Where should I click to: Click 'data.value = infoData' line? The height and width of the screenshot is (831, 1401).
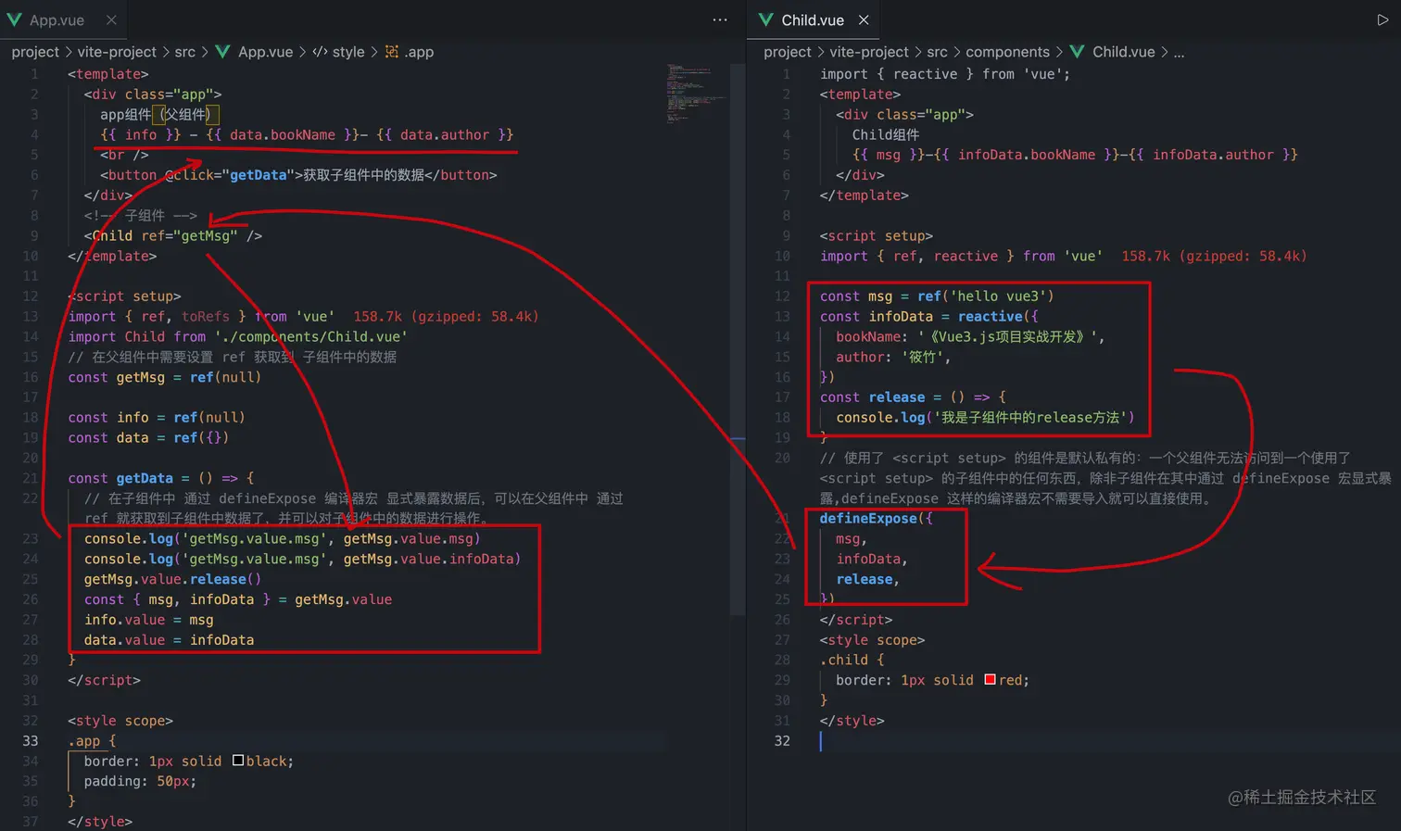[x=169, y=639]
